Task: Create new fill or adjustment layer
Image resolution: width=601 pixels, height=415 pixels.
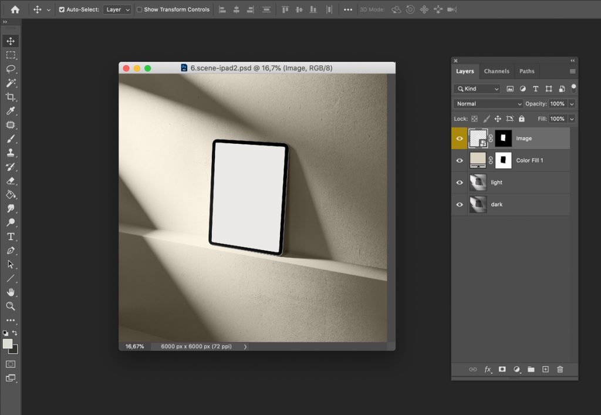Action: click(x=516, y=369)
